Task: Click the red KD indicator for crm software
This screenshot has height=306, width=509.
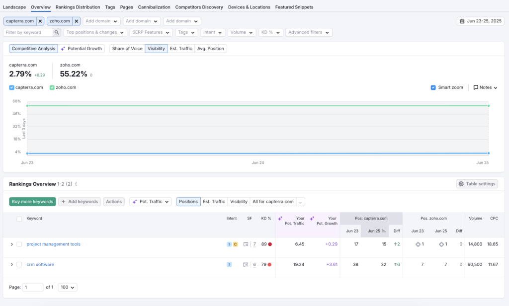Action: pyautogui.click(x=269, y=265)
